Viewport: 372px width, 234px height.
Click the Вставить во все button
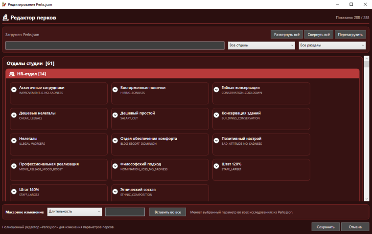click(167, 212)
